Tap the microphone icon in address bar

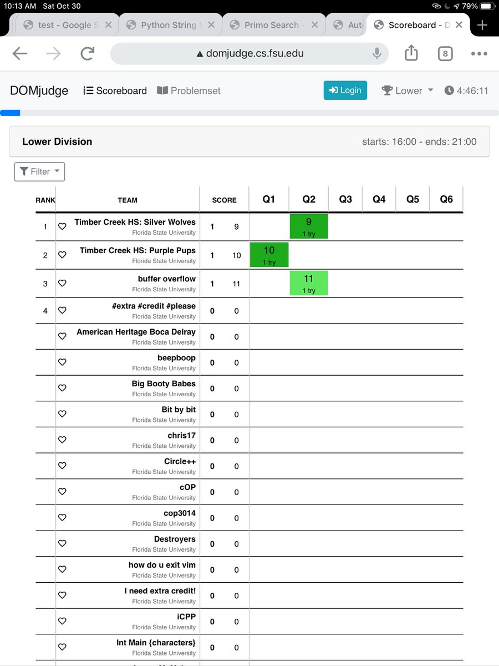[376, 54]
